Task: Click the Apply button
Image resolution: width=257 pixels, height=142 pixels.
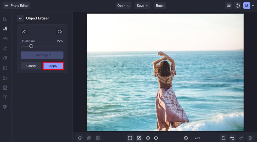Action: click(53, 66)
